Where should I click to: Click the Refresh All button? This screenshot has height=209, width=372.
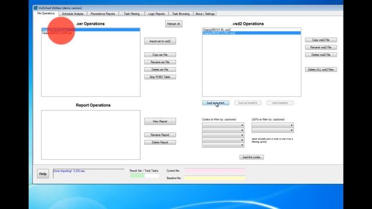point(174,24)
